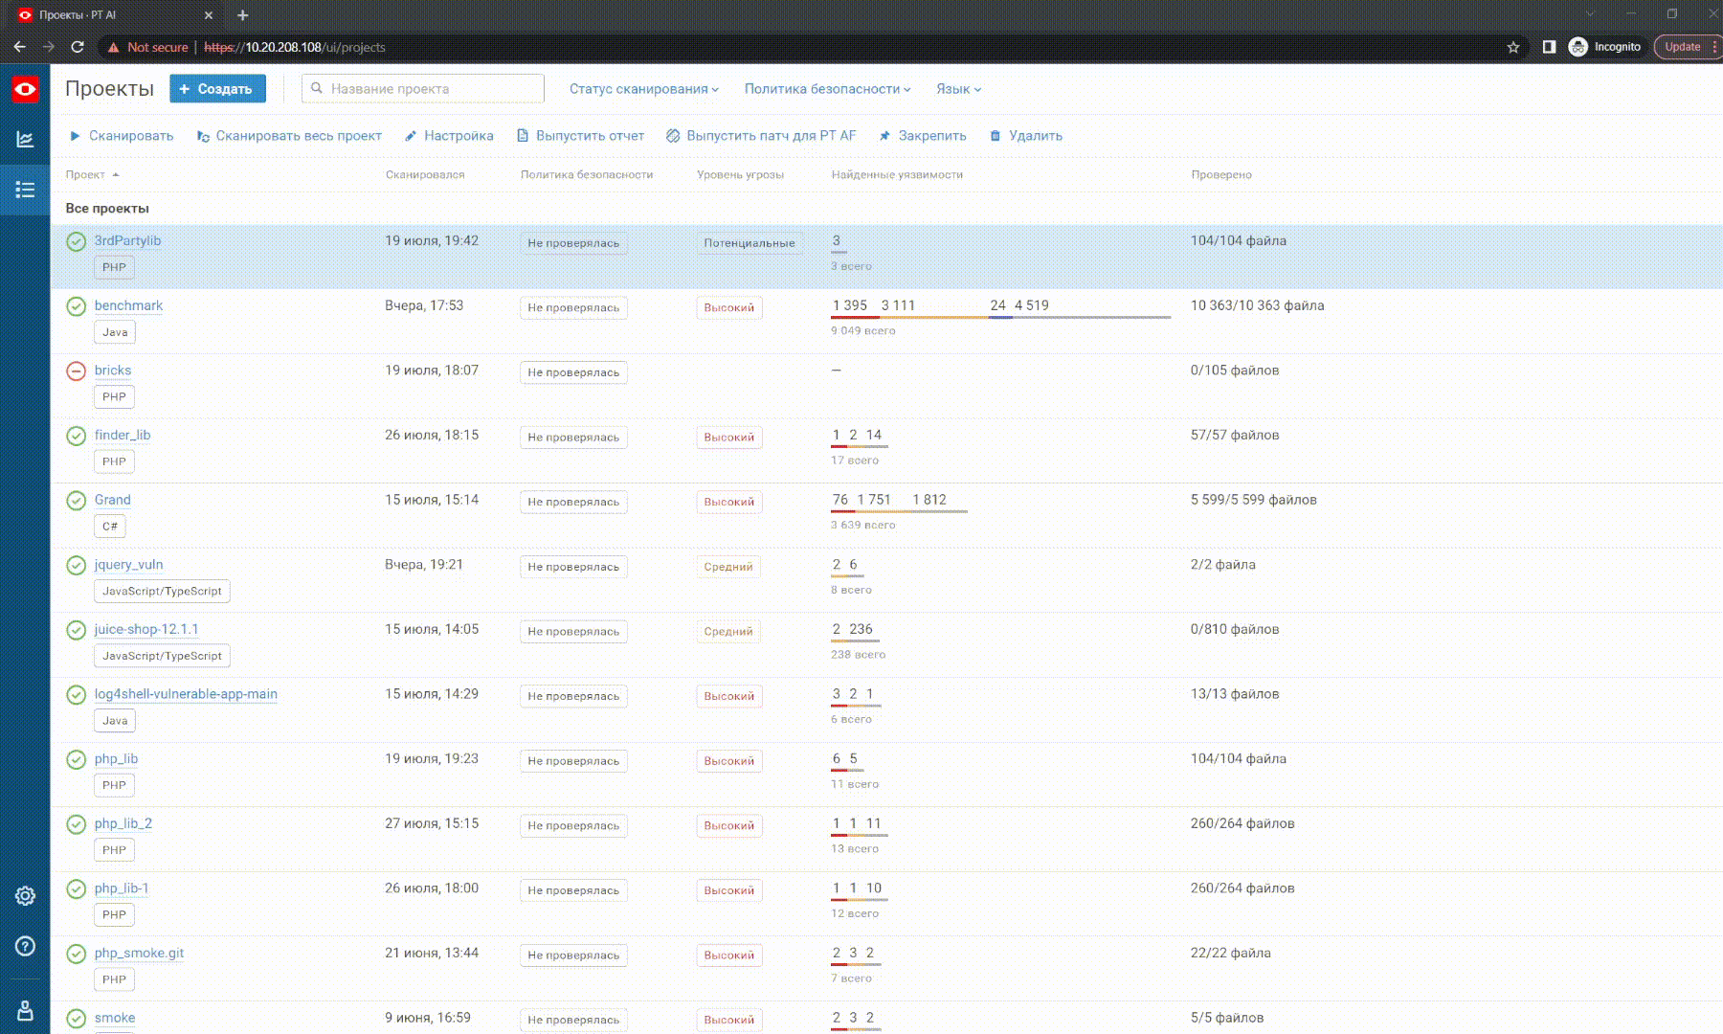This screenshot has height=1034, width=1723.
Task: Click the PT AI eye logo
Action: (x=25, y=89)
